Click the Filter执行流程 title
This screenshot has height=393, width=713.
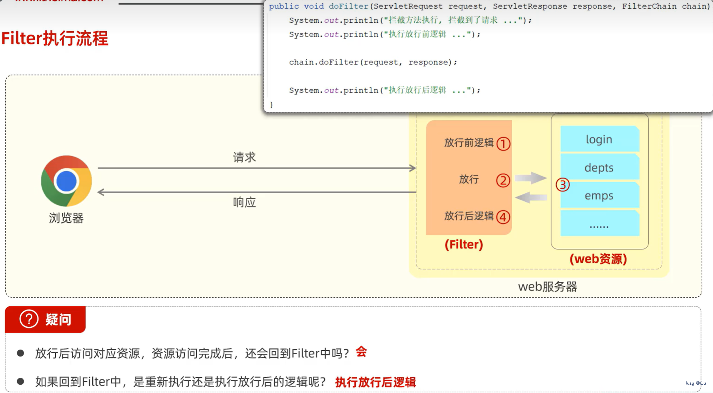(x=55, y=38)
